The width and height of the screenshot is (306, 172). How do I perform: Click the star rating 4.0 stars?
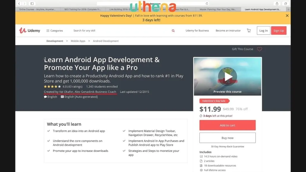[52, 86]
